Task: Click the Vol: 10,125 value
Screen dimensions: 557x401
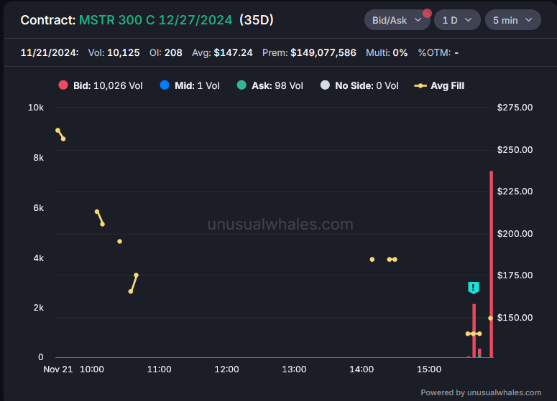Action: tap(114, 53)
